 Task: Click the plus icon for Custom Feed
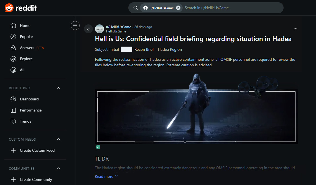(13, 150)
